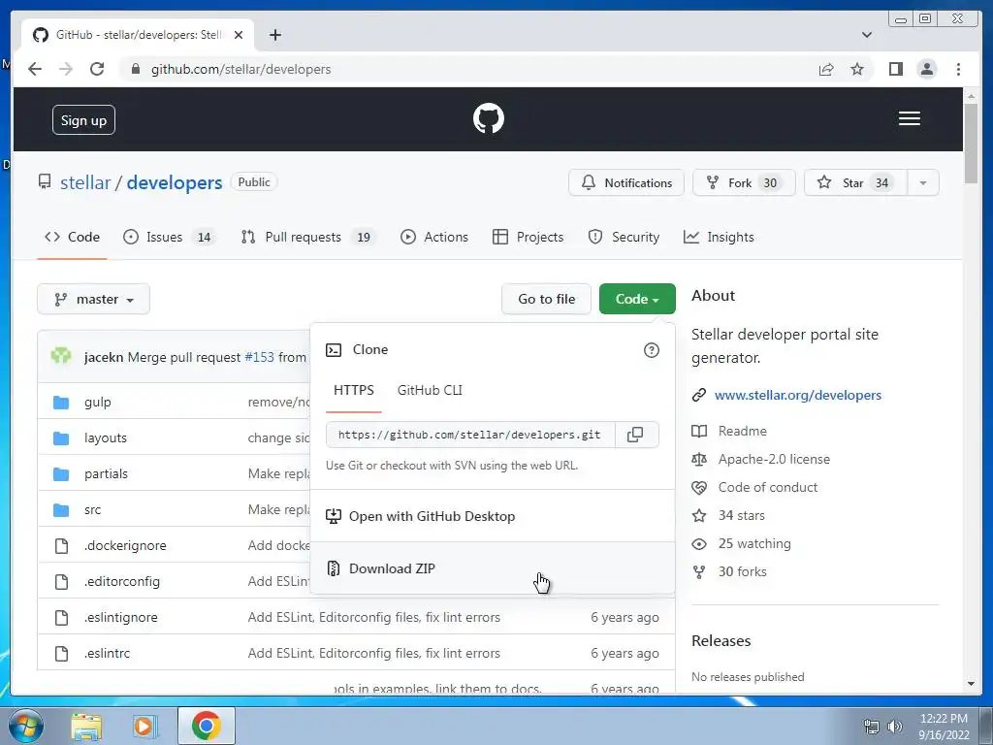The image size is (993, 745).
Task: Click the 30 forks link in About
Action: point(742,571)
